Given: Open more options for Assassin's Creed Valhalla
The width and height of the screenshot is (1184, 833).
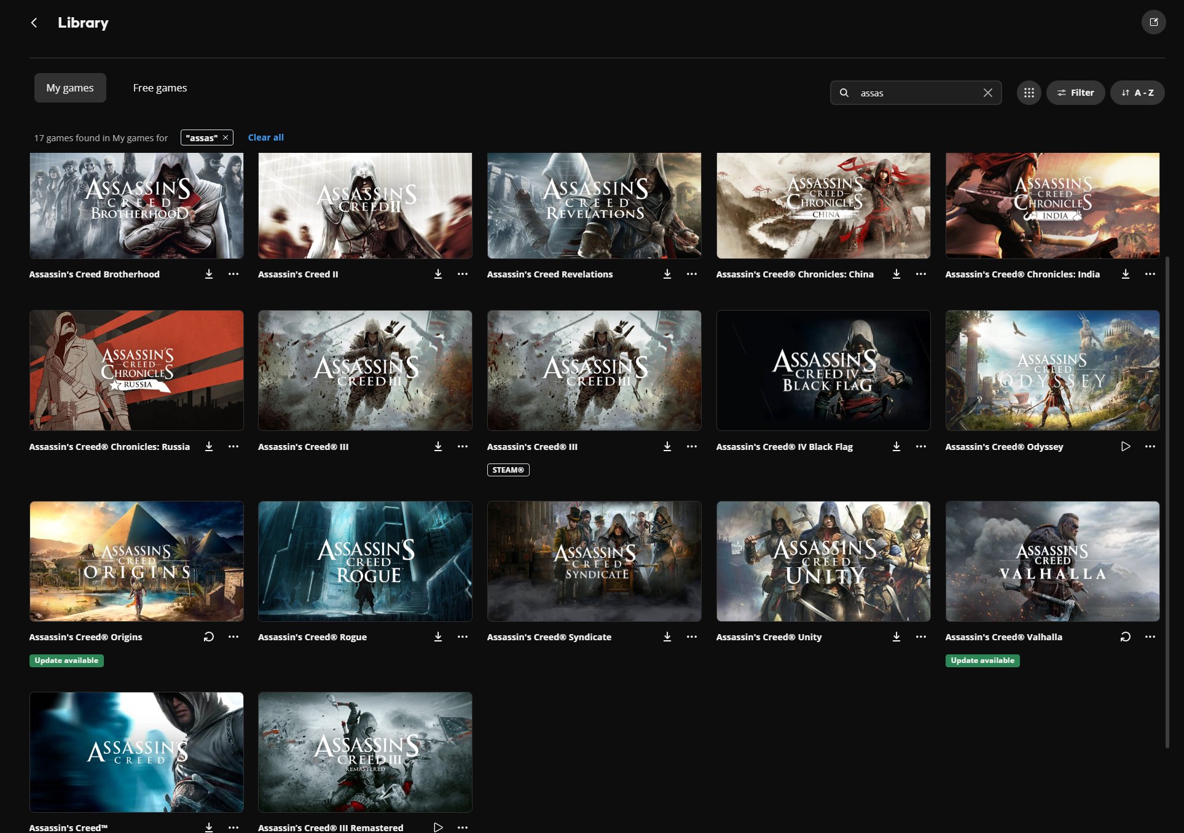Looking at the screenshot, I should [x=1150, y=637].
